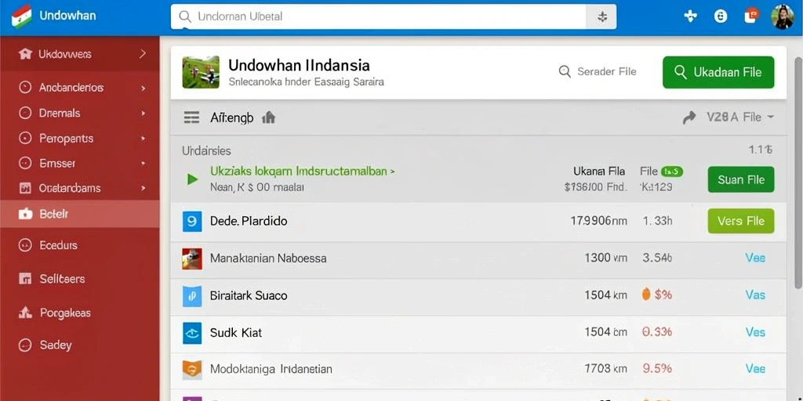Select Ernsser sidebar item
The height and width of the screenshot is (401, 803).
[x=80, y=164]
